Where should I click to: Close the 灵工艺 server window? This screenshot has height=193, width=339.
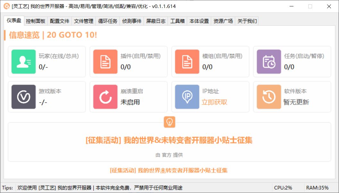click(x=329, y=6)
